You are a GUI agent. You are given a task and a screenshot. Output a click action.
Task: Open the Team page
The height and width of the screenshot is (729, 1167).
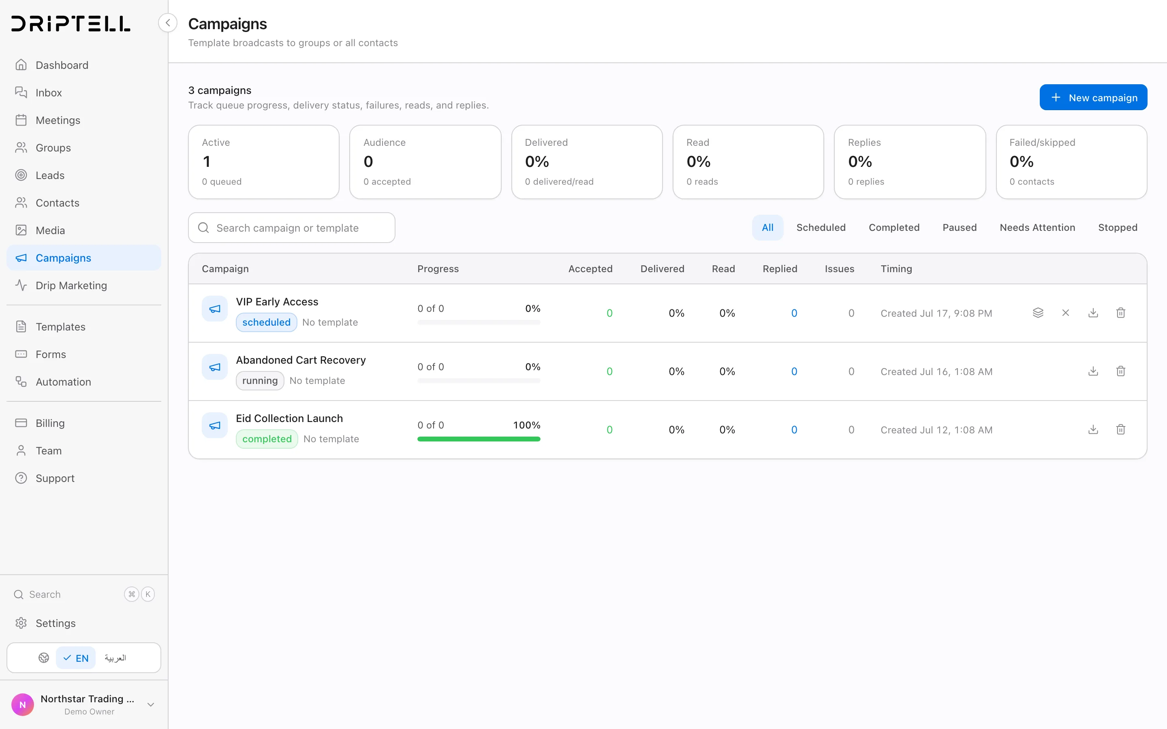tap(84, 450)
